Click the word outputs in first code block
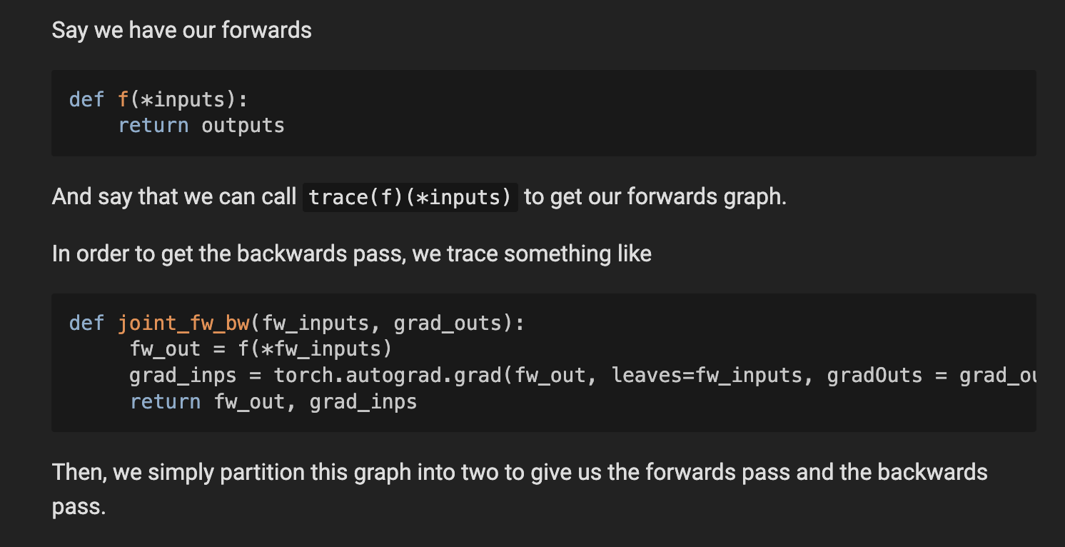This screenshot has width=1065, height=547. 243,126
